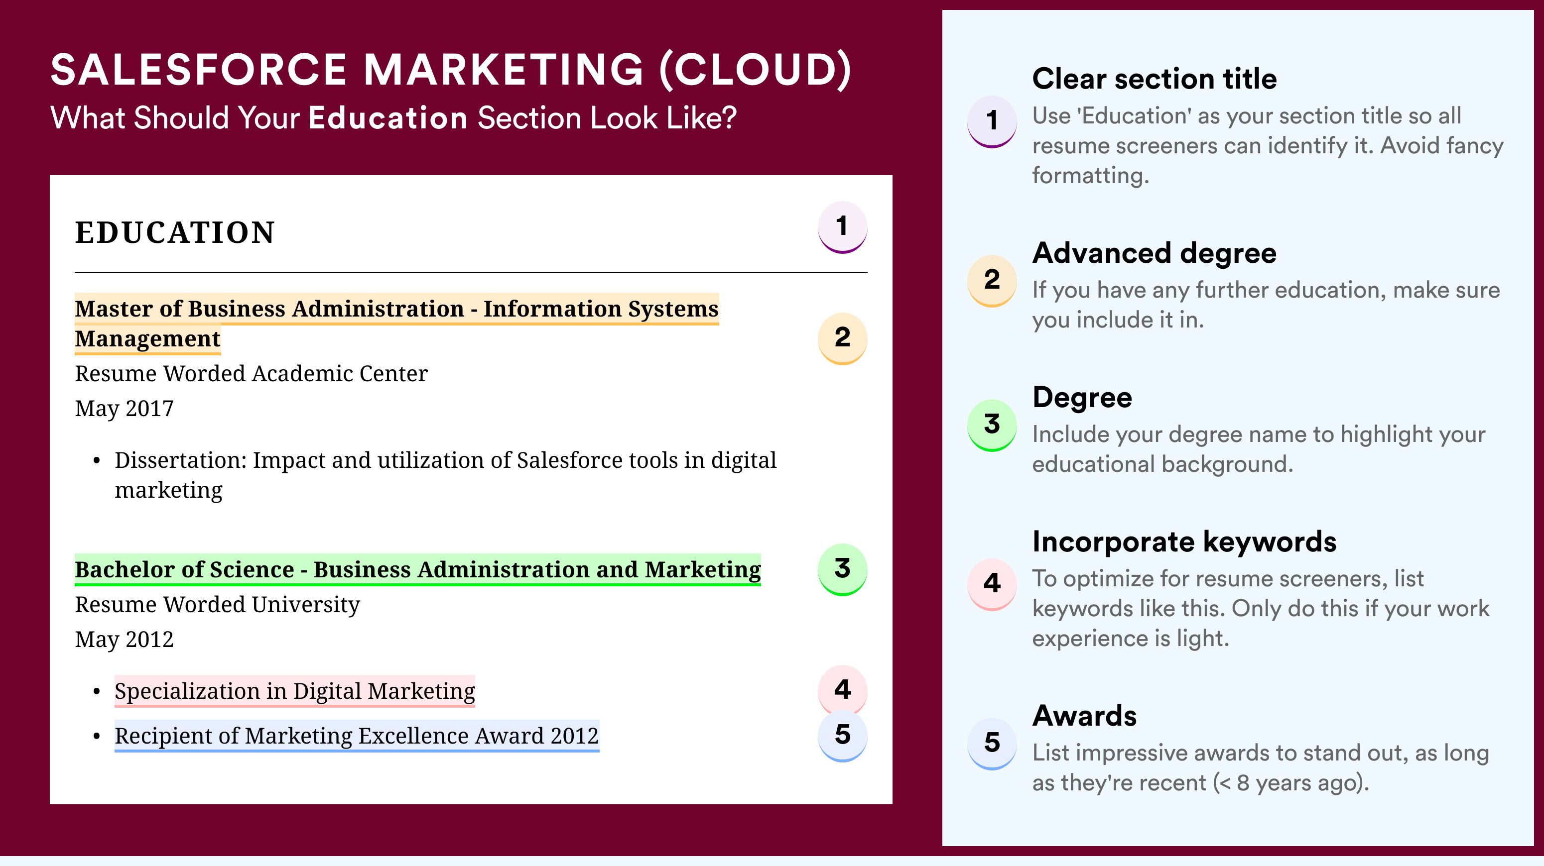Click badge 5 next to the 'Awards' tip
The height and width of the screenshot is (866, 1544).
pos(991,744)
